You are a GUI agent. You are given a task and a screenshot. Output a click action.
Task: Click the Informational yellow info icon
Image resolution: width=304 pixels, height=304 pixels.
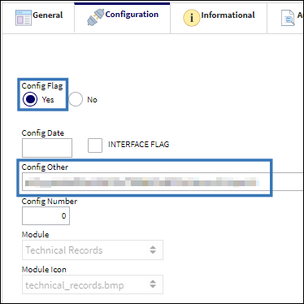[192, 18]
